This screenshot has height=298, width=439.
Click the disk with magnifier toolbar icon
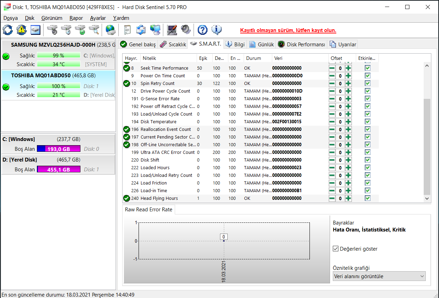[94, 30]
